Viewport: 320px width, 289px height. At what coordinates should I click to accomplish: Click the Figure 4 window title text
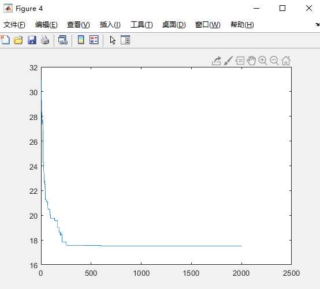coord(29,9)
